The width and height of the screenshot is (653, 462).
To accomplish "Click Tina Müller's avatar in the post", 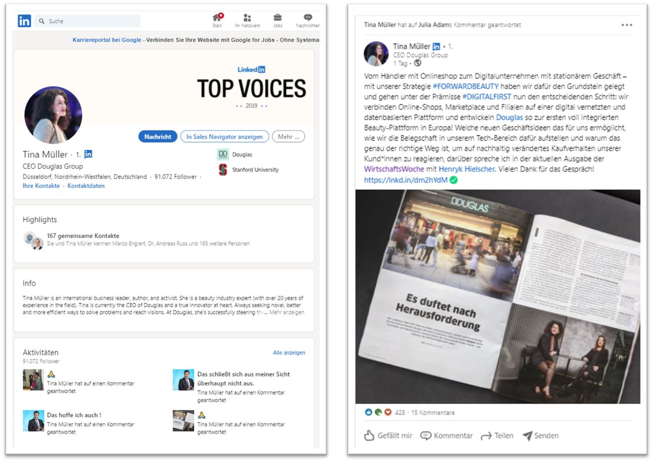I will click(376, 54).
